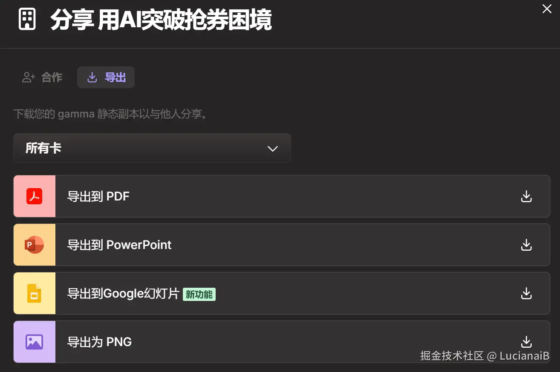This screenshot has height=372, width=560.
Task: Choose 导出到 PDF
Action: (x=98, y=196)
